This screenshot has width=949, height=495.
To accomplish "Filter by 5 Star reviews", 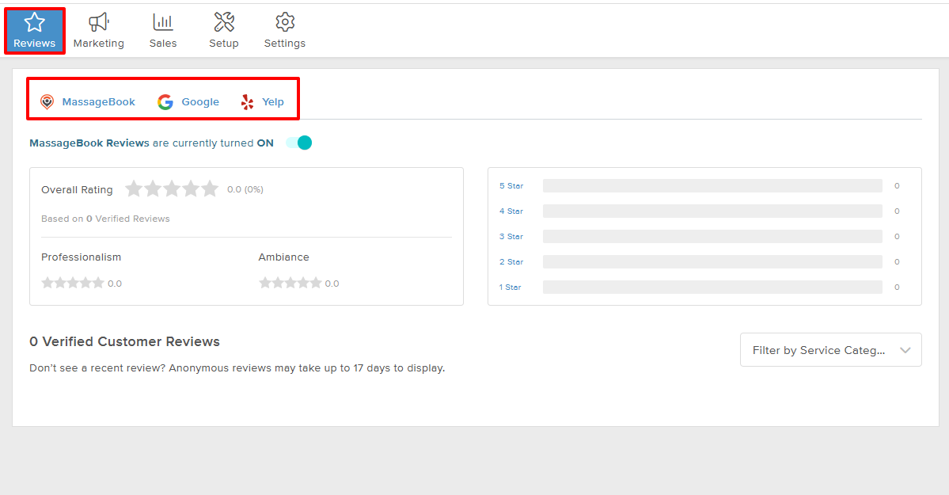I will tap(511, 186).
